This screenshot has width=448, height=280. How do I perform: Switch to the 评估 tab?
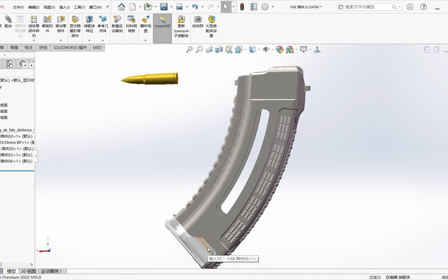(43, 48)
